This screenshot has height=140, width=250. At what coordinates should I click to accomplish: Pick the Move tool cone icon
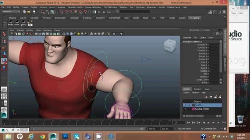(x=4, y=54)
